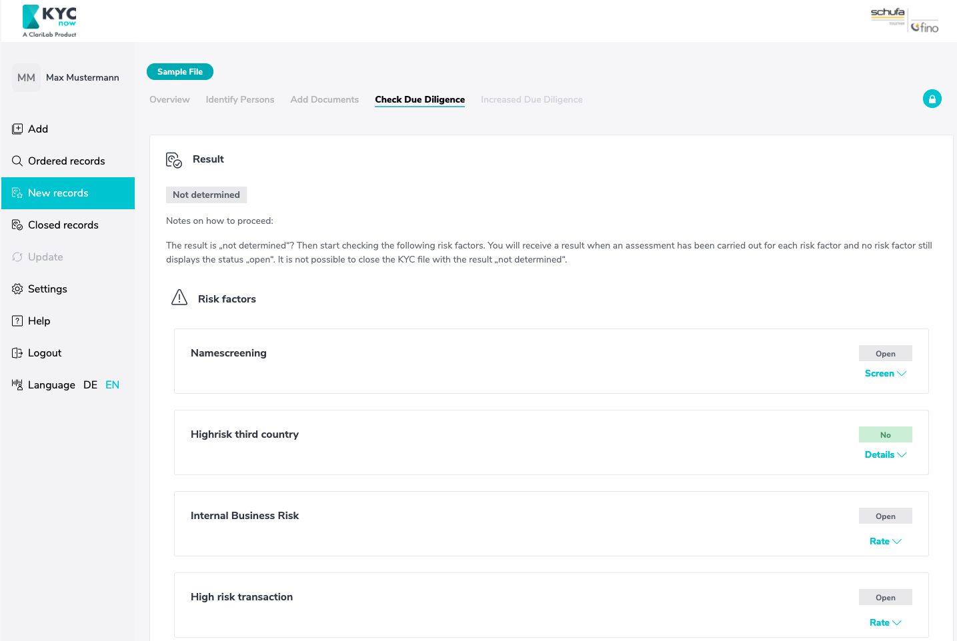957x641 pixels.
Task: Click the Max Mustermann user name
Action: 83,77
